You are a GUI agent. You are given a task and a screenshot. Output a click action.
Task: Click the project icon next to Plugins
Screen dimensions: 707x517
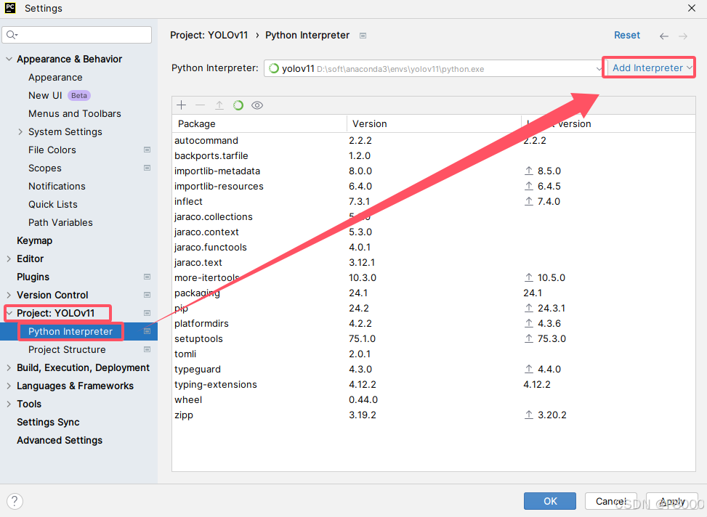pyautogui.click(x=147, y=277)
